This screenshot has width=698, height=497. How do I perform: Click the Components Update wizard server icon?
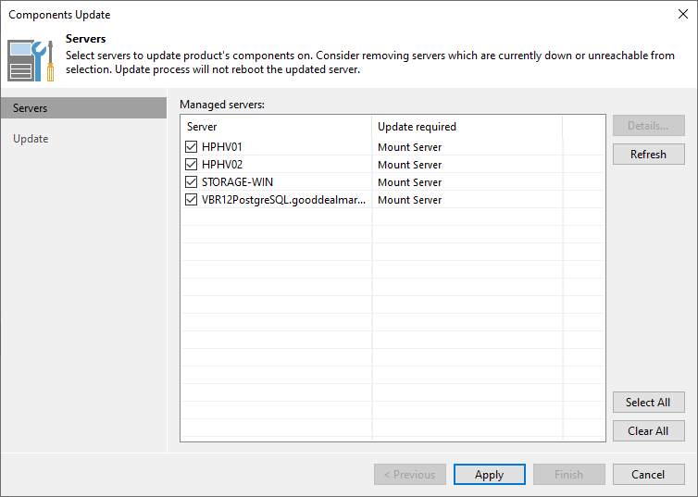(31, 59)
